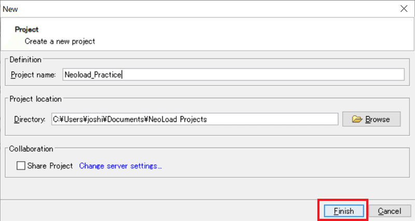Click the New window title text

pyautogui.click(x=10, y=9)
